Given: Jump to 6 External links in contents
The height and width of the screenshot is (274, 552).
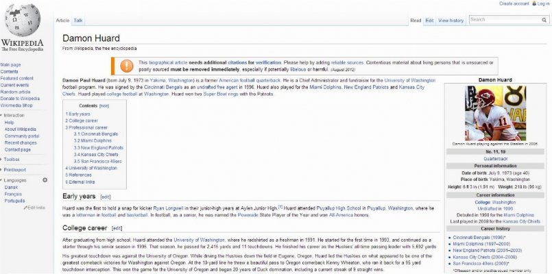Looking at the screenshot, I should [80, 182].
